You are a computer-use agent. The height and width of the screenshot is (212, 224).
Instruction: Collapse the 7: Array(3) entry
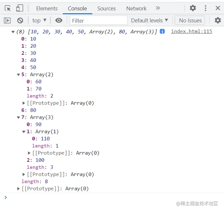(x=18, y=117)
